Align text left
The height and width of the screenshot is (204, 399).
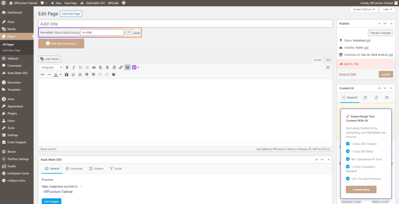[x=101, y=67]
